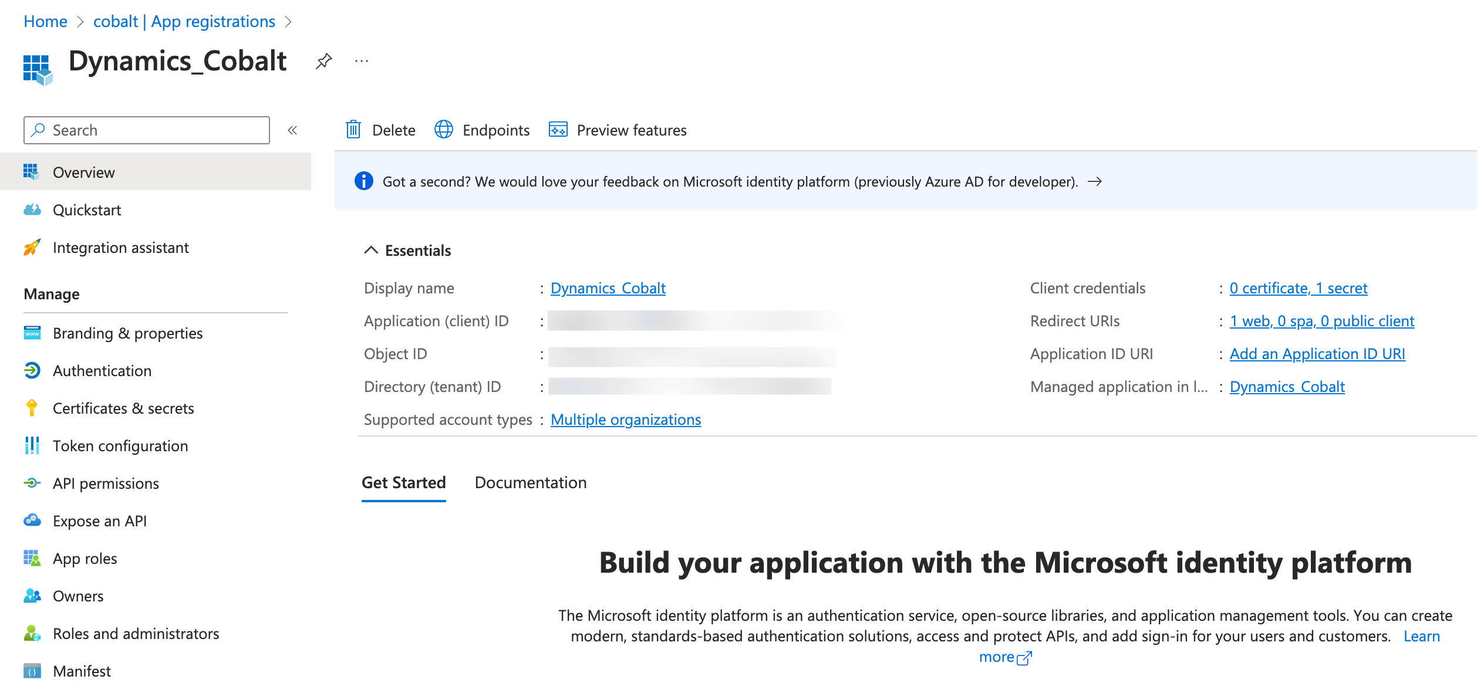Pin Dynamics_Cobalt using the pin icon
The height and width of the screenshot is (683, 1477).
(x=323, y=61)
